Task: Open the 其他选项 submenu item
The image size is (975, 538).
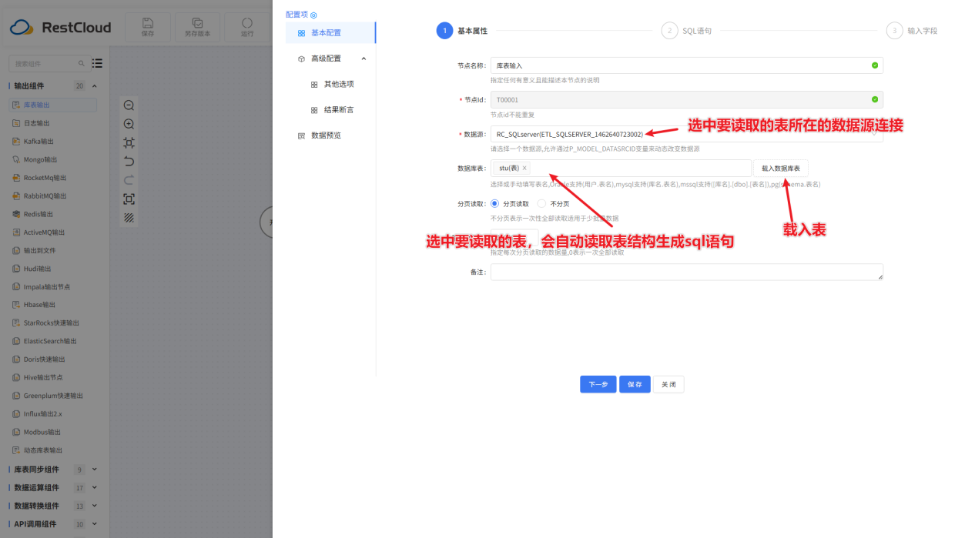Action: pyautogui.click(x=332, y=84)
